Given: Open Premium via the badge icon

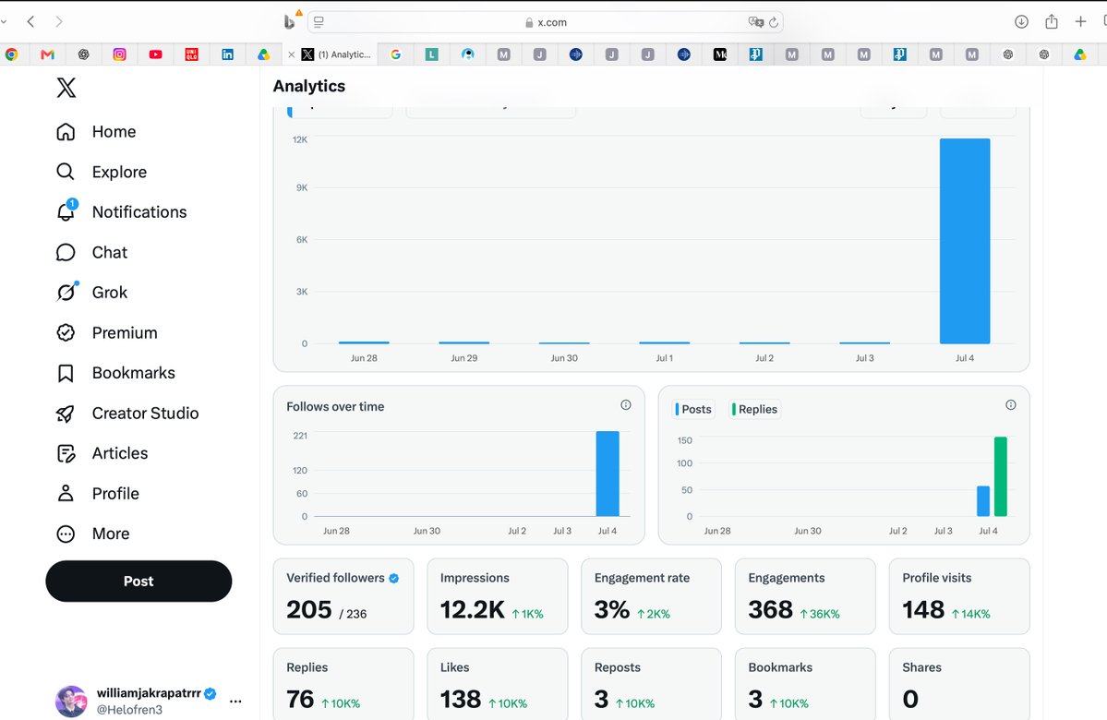Looking at the screenshot, I should (66, 332).
